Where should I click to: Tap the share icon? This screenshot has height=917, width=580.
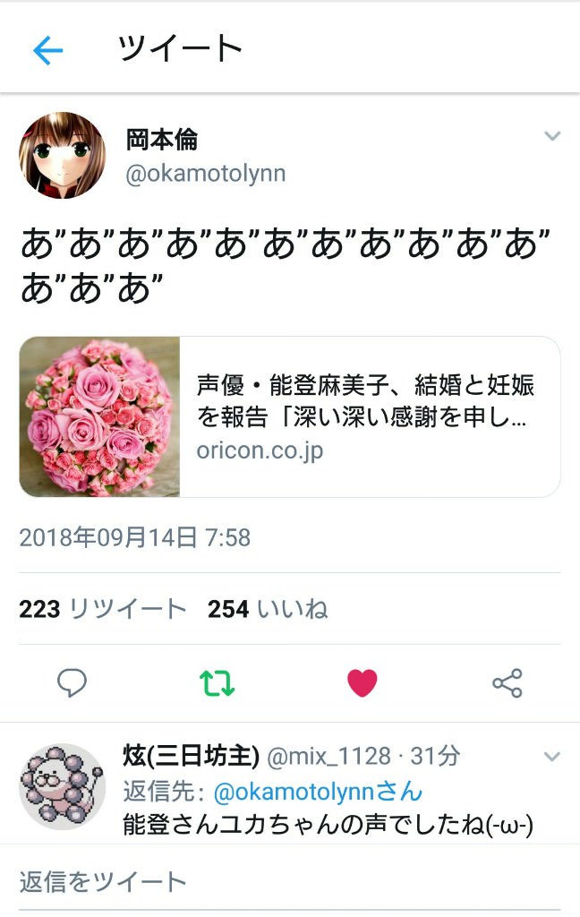[x=507, y=682]
